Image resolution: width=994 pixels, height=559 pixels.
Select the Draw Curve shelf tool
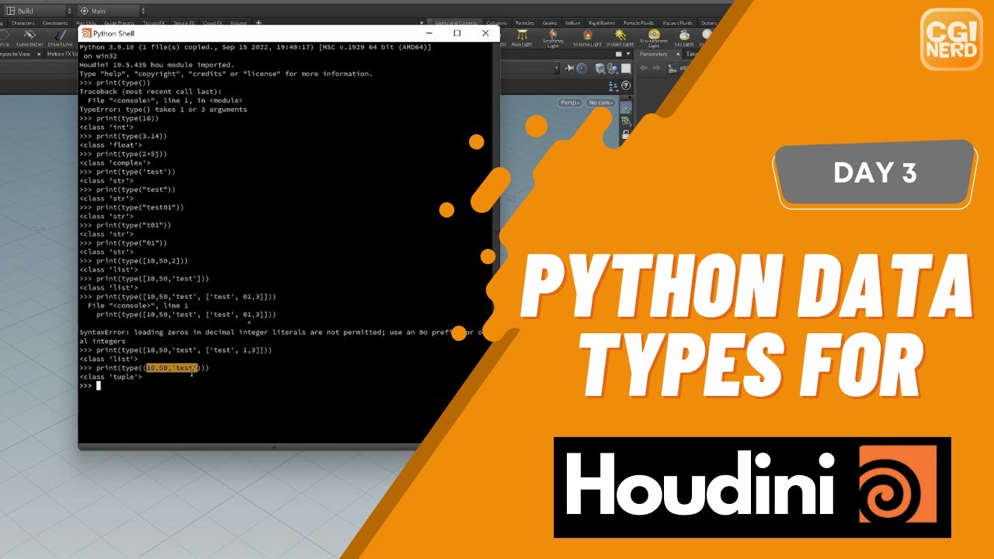pyautogui.click(x=60, y=36)
